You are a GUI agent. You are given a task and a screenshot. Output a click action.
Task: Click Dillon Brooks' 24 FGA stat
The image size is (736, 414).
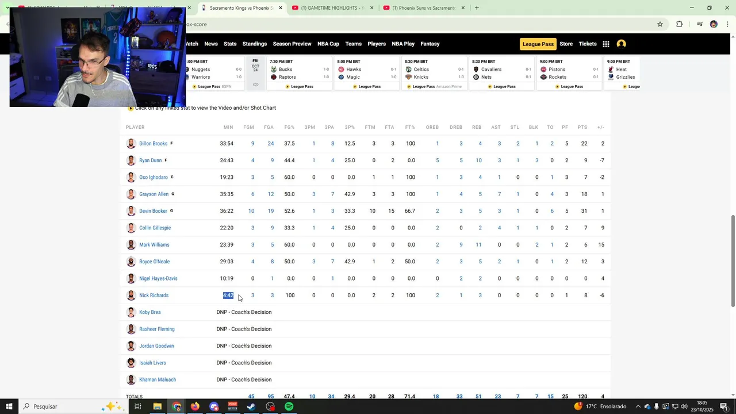270,144
